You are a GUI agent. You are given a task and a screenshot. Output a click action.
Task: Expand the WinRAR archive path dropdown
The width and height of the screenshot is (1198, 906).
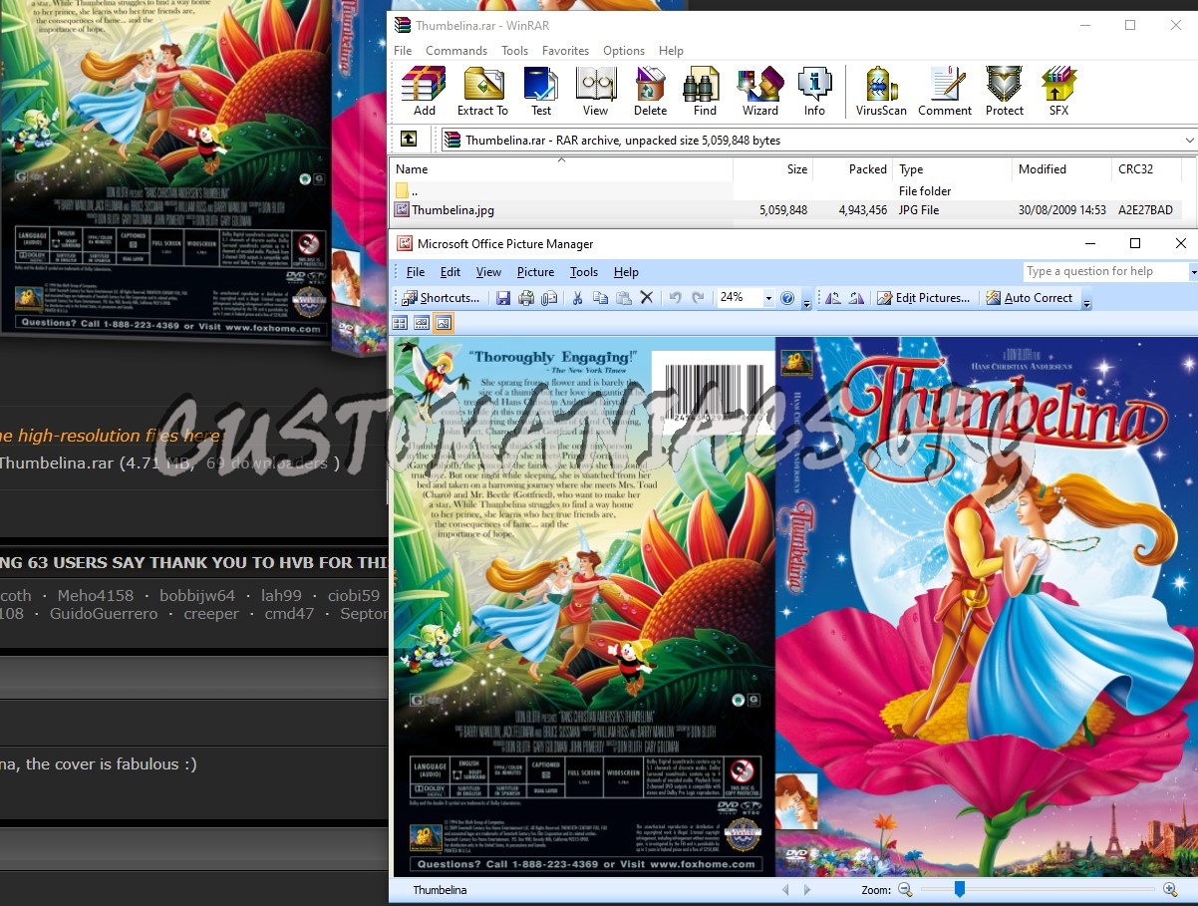(x=1189, y=141)
